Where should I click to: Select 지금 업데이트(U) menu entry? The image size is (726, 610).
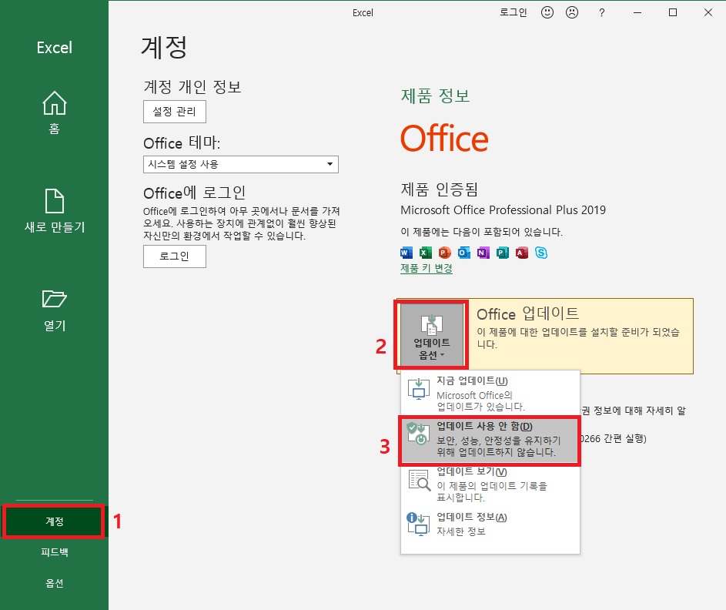(490, 393)
